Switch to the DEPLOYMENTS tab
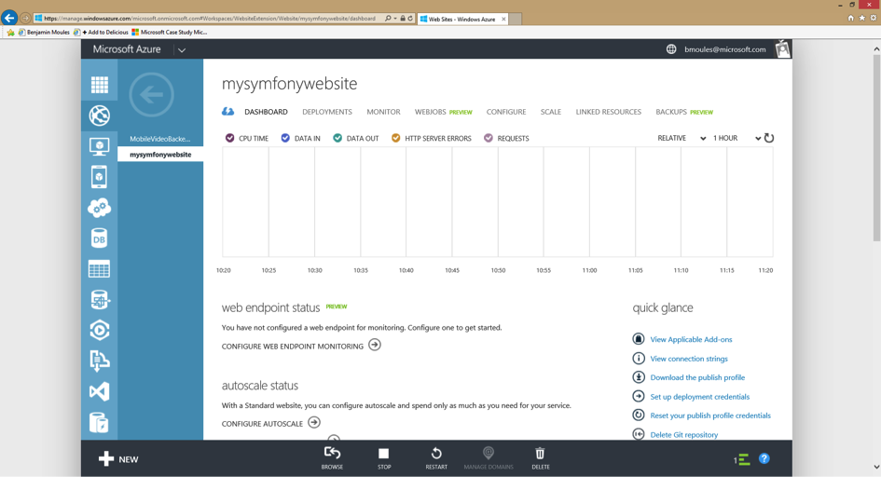The image size is (881, 477). coord(327,112)
